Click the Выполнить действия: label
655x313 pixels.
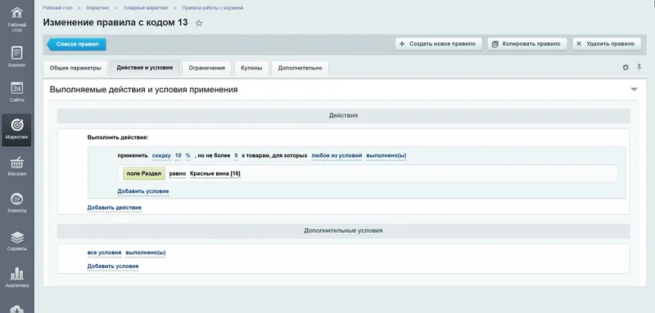coord(118,137)
